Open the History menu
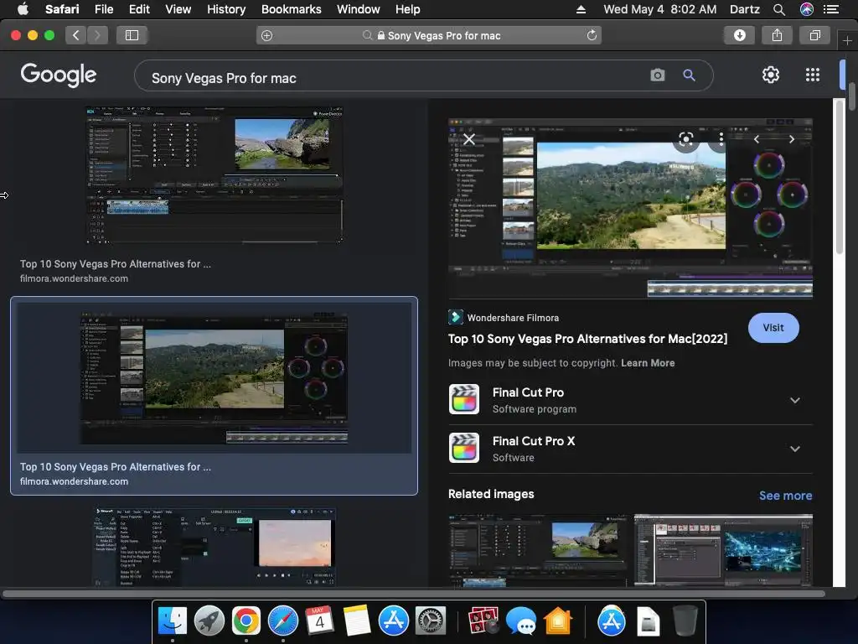 coord(226,9)
